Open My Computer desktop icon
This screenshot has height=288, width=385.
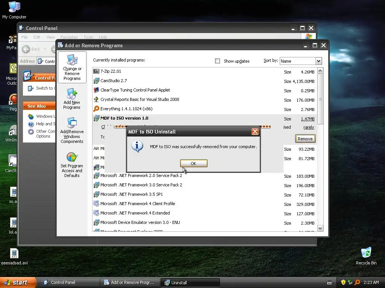(x=14, y=10)
